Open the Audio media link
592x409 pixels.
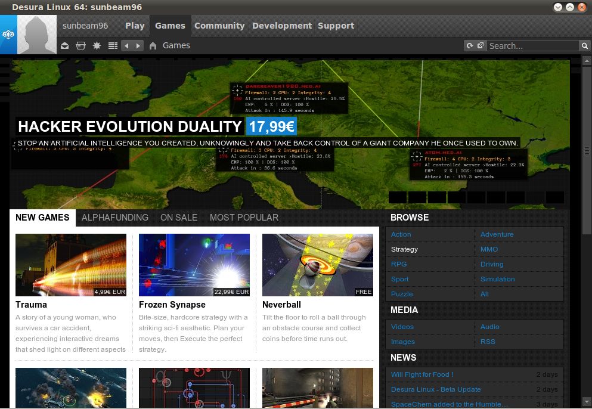[489, 327]
